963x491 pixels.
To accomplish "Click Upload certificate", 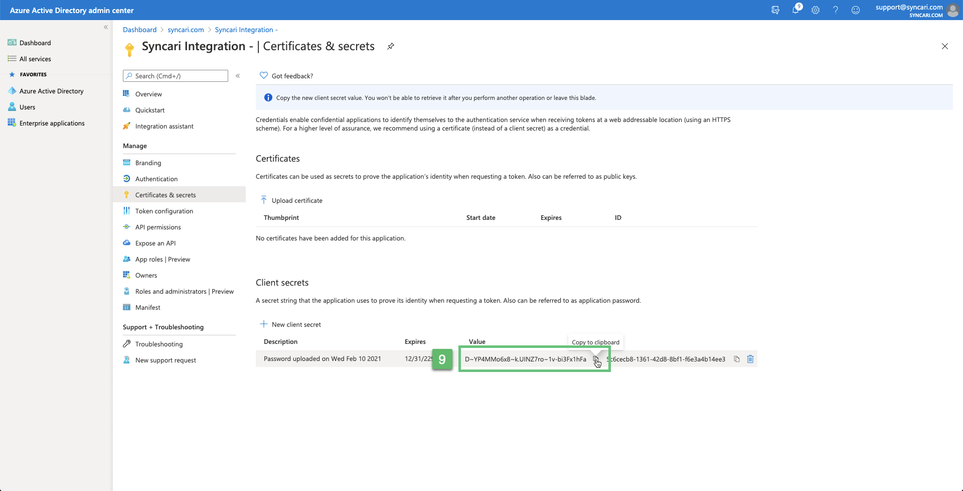I will point(291,200).
